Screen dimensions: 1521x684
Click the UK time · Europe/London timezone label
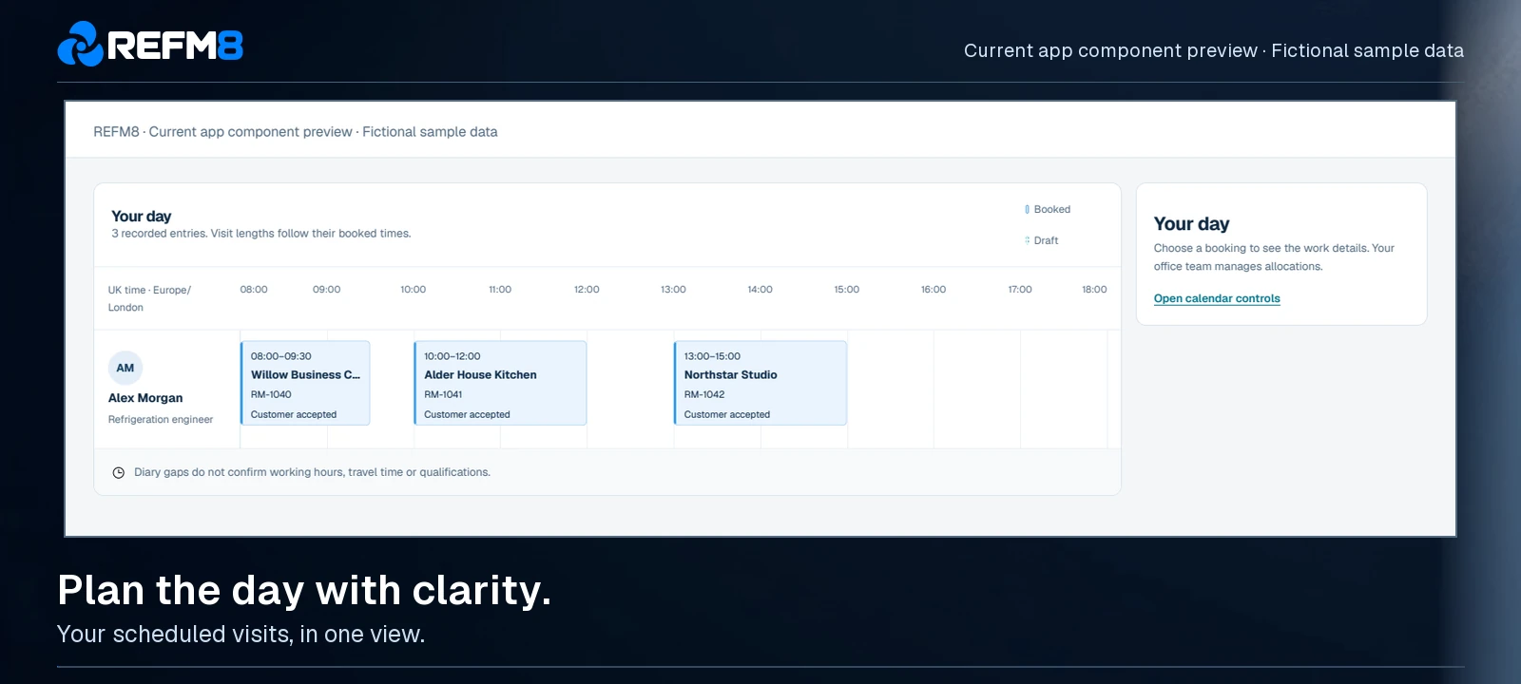click(x=149, y=298)
